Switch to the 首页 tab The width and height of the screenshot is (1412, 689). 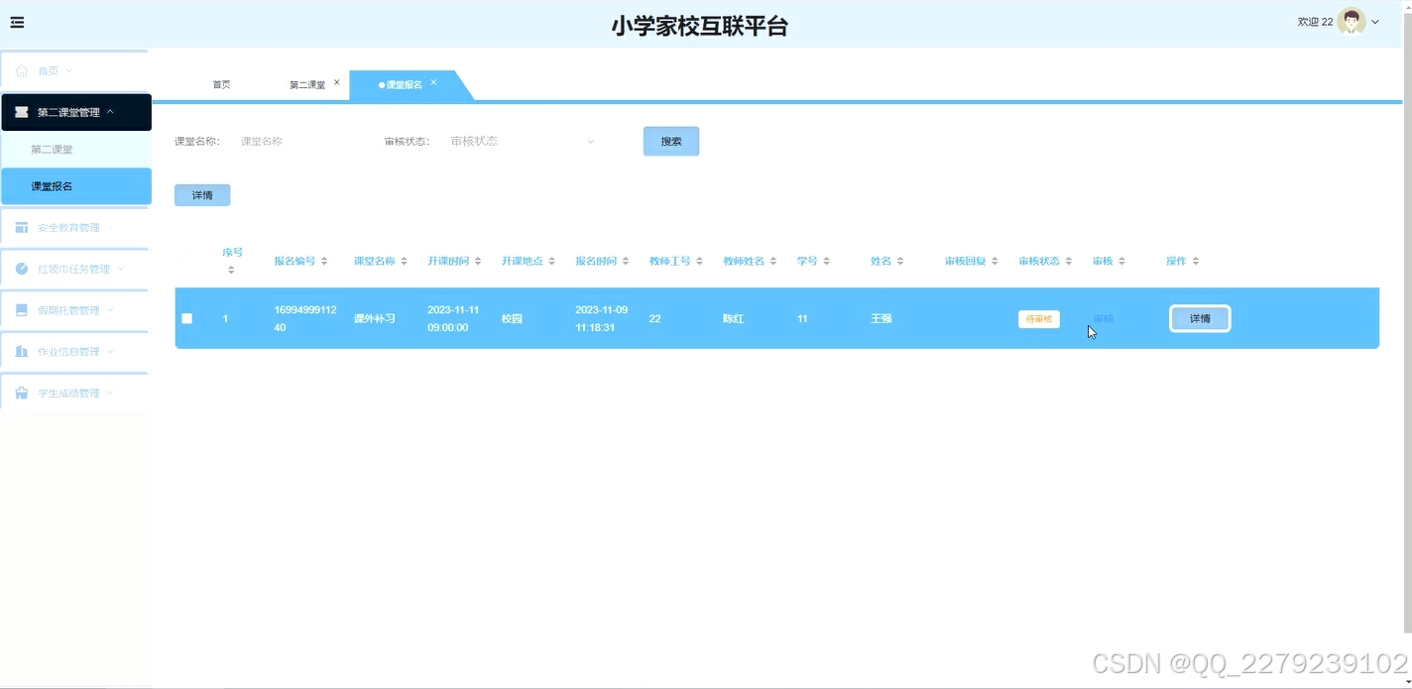point(220,84)
